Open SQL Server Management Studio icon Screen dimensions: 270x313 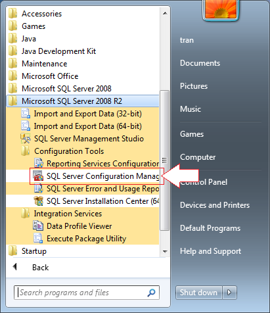(26, 139)
